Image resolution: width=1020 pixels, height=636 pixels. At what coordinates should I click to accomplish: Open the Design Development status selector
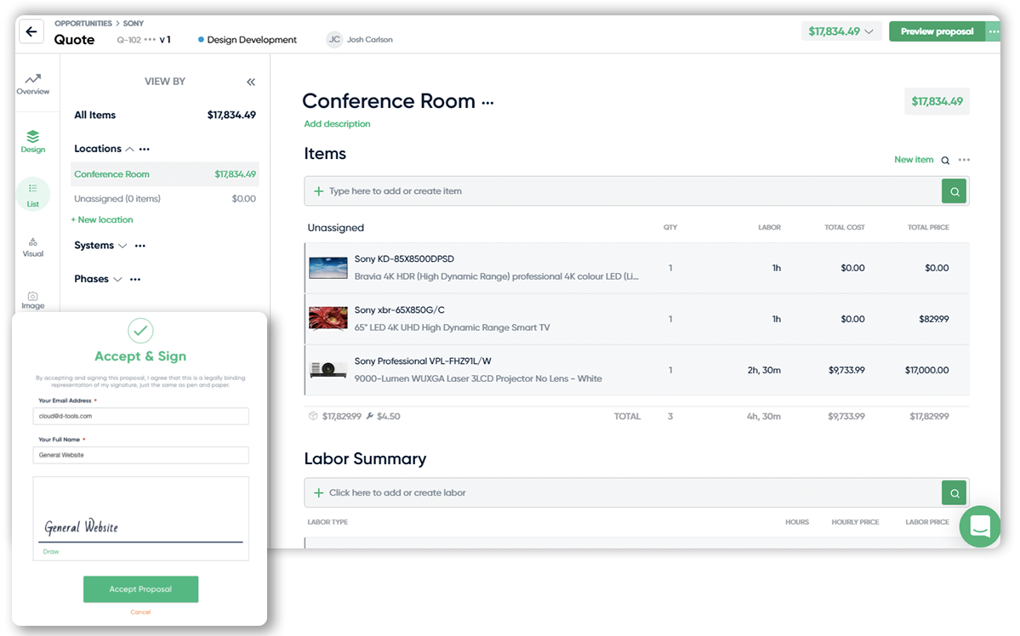[248, 40]
